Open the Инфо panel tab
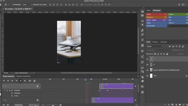The width and height of the screenshot is (188, 106). click(x=148, y=11)
